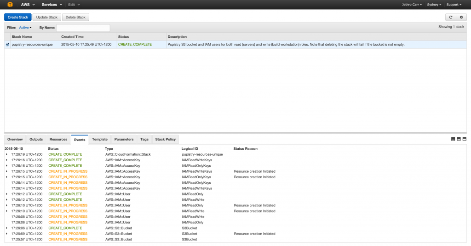Expand the 17:26:10 IAMReadOnly user event
The width and height of the screenshot is (471, 246).
pyautogui.click(x=6, y=205)
